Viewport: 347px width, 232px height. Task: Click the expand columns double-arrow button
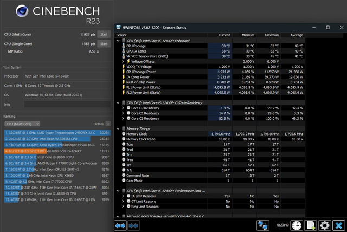(x=120, y=225)
